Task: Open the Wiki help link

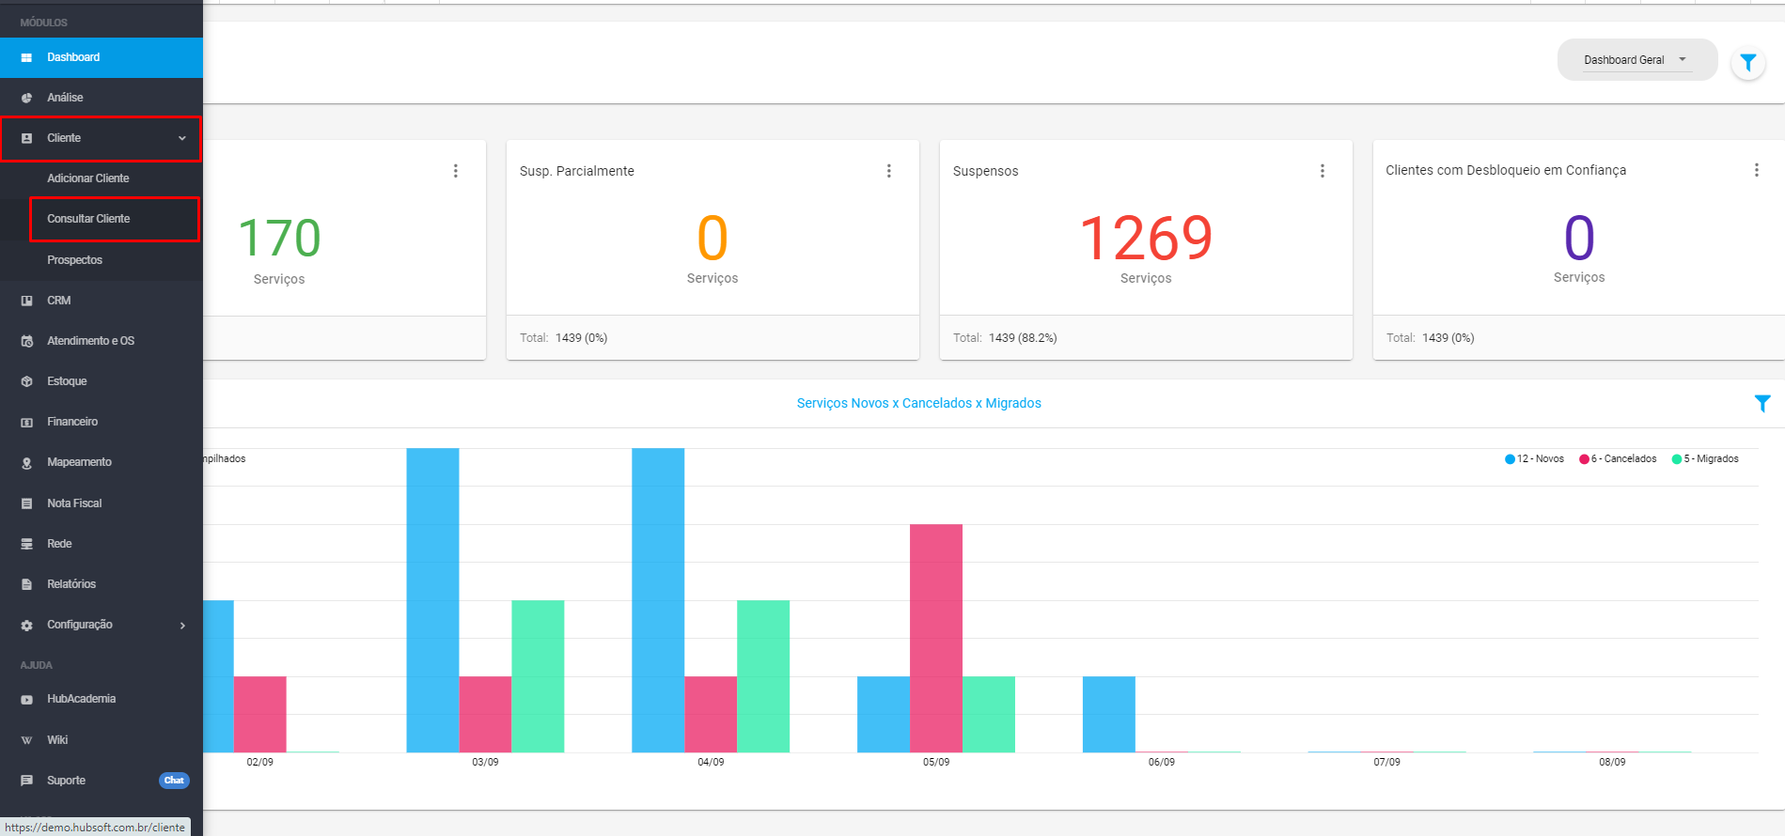Action: (57, 740)
